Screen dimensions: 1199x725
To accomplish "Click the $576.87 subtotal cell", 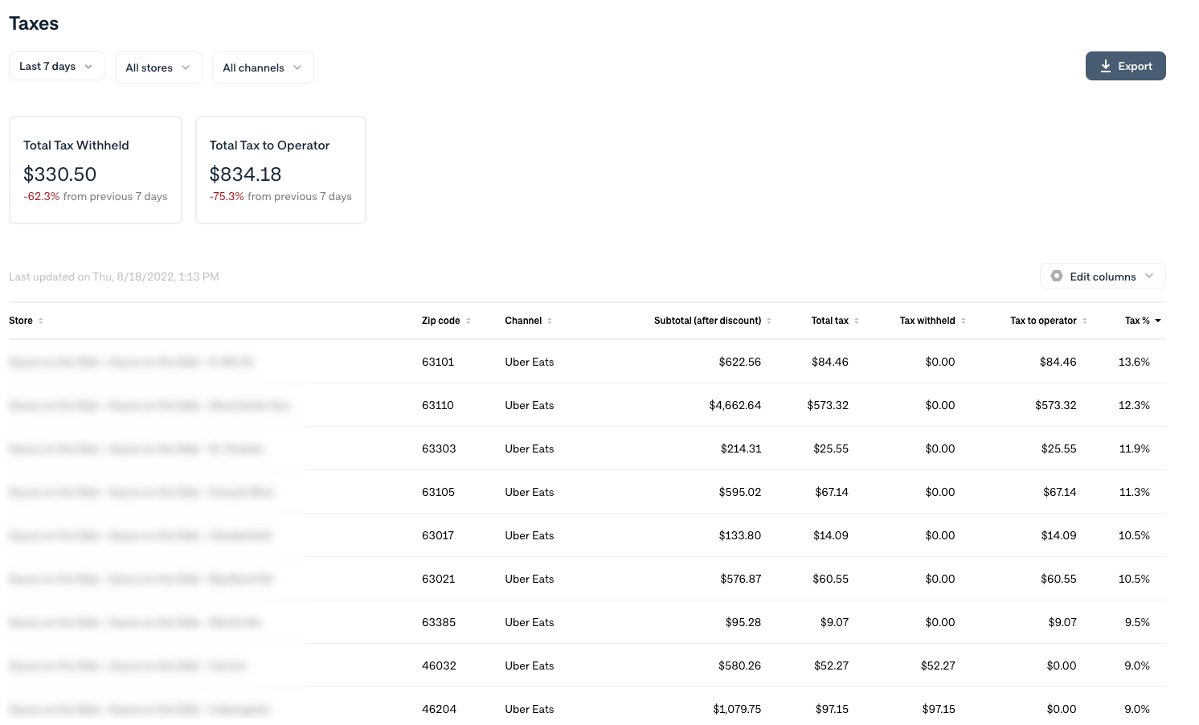I will pyautogui.click(x=740, y=579).
